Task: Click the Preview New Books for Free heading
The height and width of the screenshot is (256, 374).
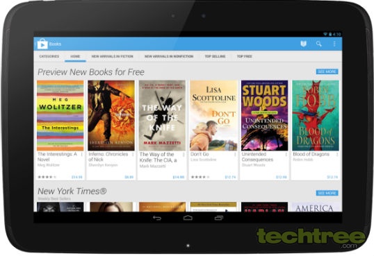Action: pyautogui.click(x=91, y=72)
